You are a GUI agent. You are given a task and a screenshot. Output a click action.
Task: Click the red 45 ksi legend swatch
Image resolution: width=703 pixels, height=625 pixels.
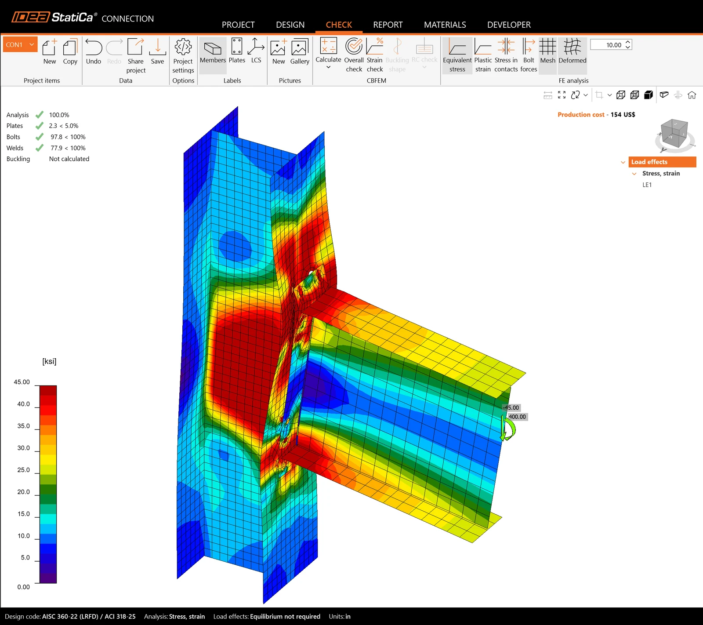point(48,390)
